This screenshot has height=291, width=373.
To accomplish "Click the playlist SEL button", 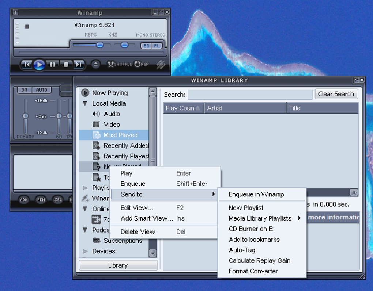I will 58,200.
